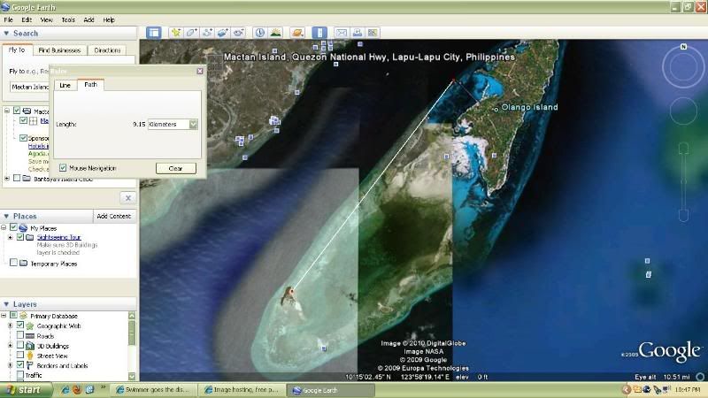This screenshot has height=398, width=708.
Task: Click the Windows Start button
Action: pyautogui.click(x=26, y=389)
